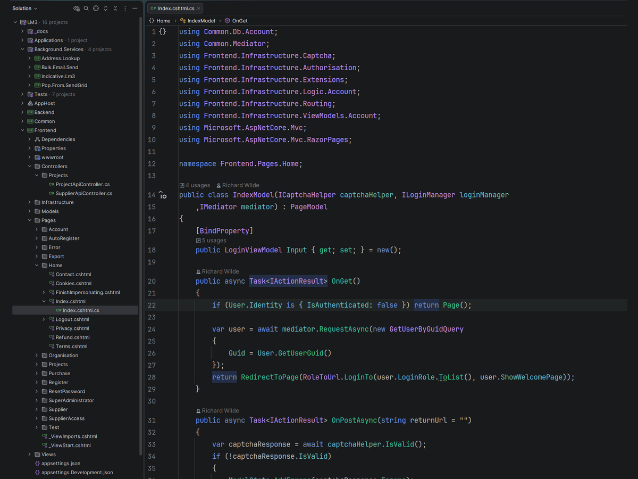The height and width of the screenshot is (479, 638).
Task: Click the curly braces icon on line 1 gutter
Action: click(x=163, y=32)
